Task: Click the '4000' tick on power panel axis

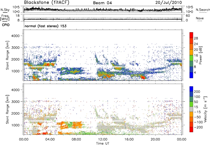Action: coord(15,36)
